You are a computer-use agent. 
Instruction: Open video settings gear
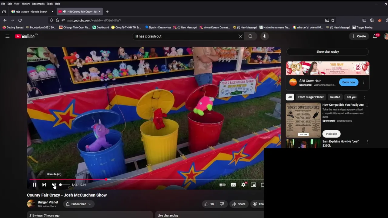pos(243,185)
